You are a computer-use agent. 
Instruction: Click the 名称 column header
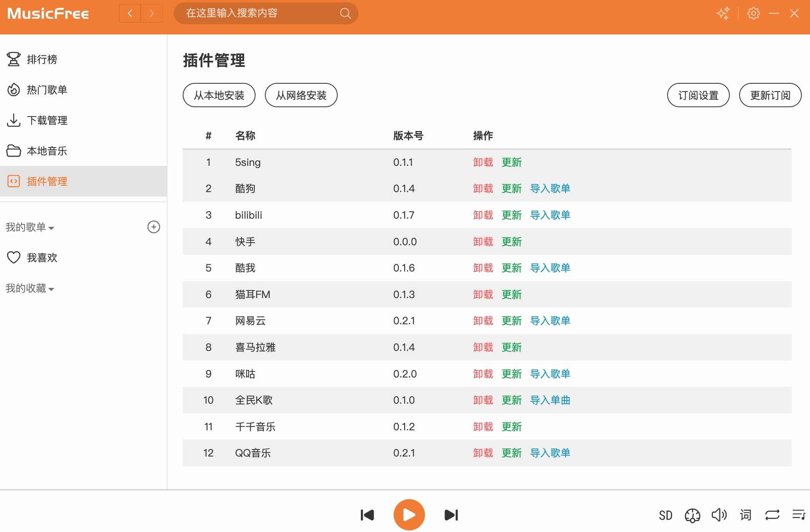(x=245, y=136)
